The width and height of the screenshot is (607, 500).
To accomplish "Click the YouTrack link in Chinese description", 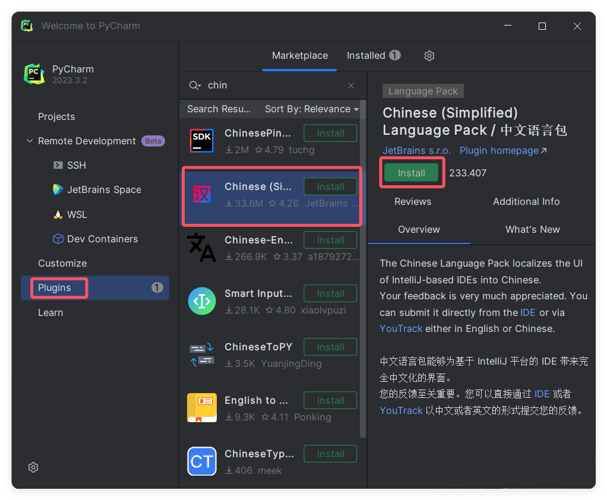I will click(x=401, y=410).
